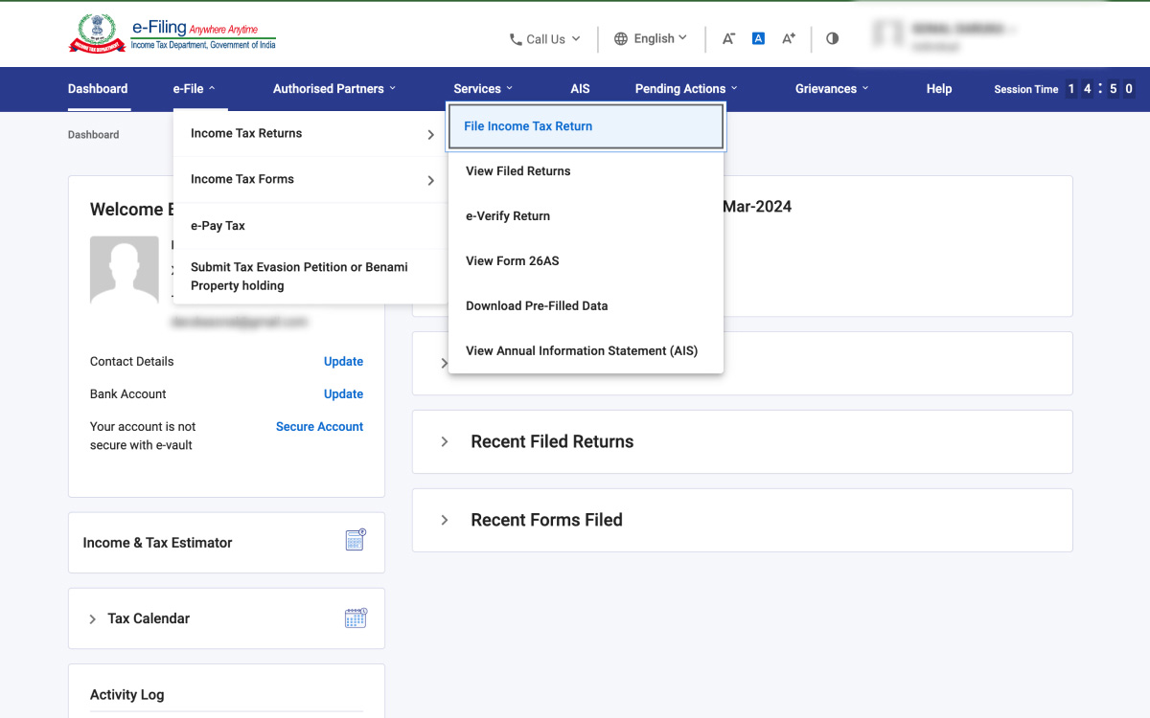Image resolution: width=1150 pixels, height=718 pixels.
Task: Select the dark mode contrast icon
Action: pos(832,38)
